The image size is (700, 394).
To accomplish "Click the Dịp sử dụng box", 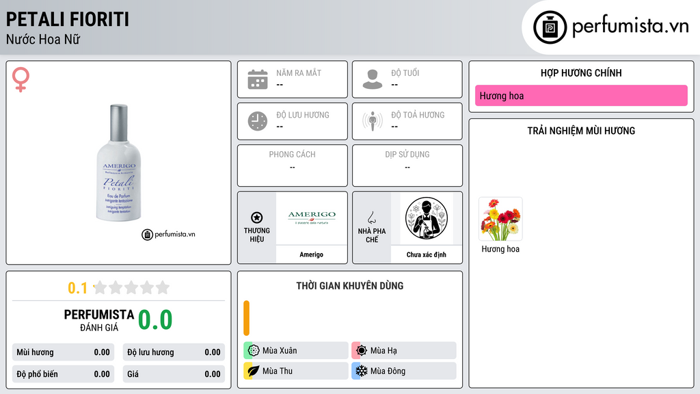I will coord(407,166).
